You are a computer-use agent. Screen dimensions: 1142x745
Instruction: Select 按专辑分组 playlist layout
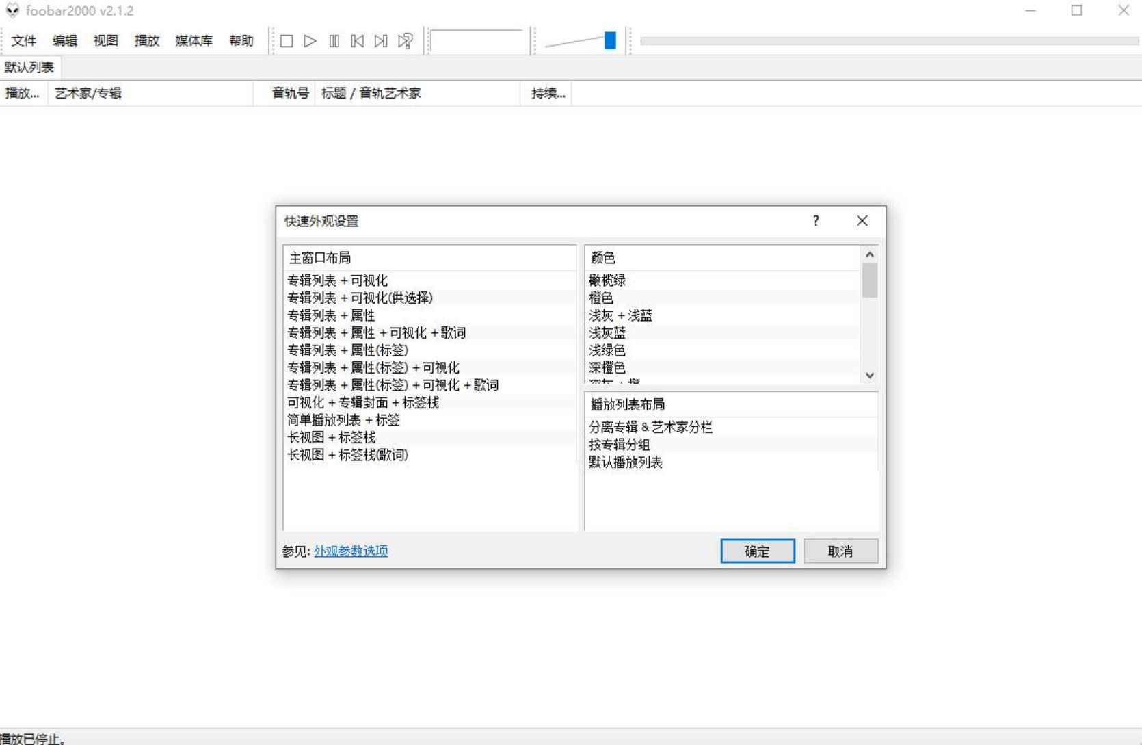pos(620,445)
